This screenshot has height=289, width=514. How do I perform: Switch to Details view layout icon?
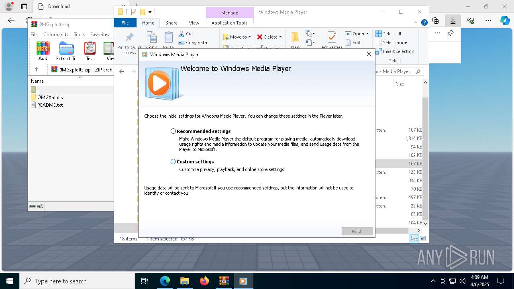[x=414, y=238]
